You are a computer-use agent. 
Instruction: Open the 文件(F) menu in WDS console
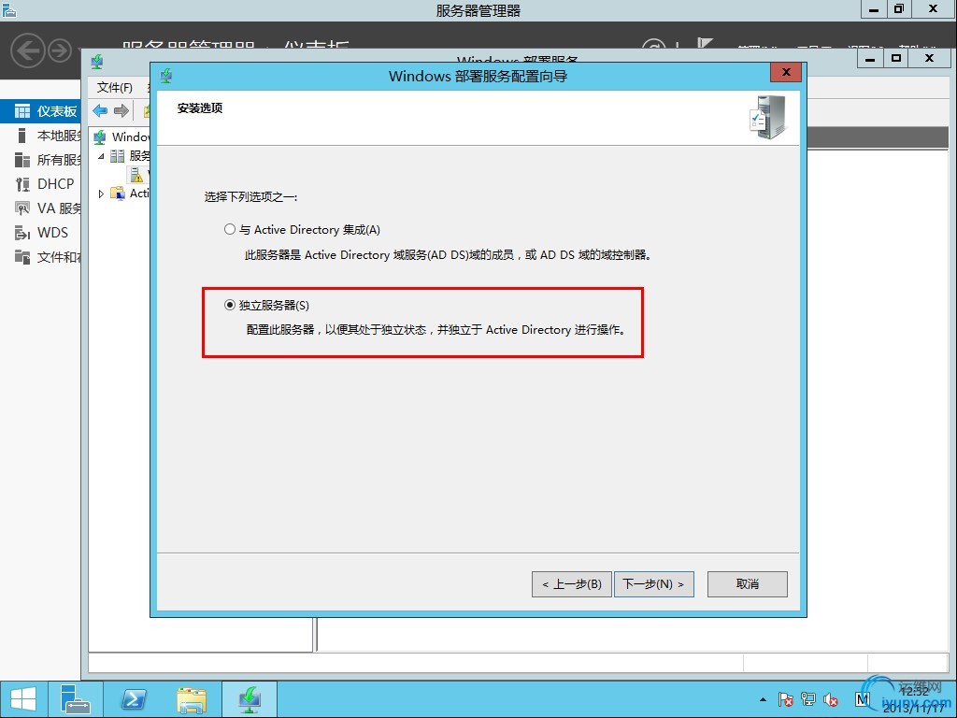(114, 88)
